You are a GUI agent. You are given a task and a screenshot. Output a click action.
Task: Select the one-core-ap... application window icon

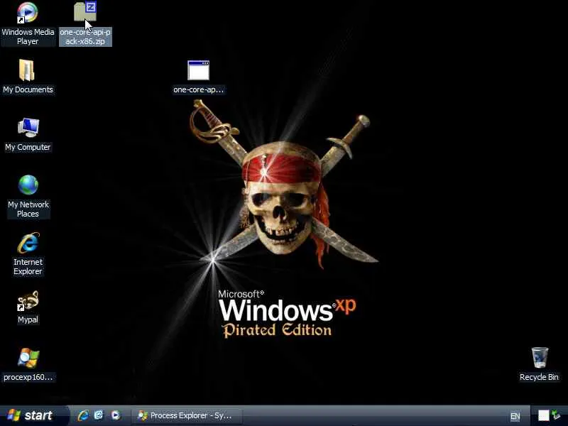click(198, 70)
